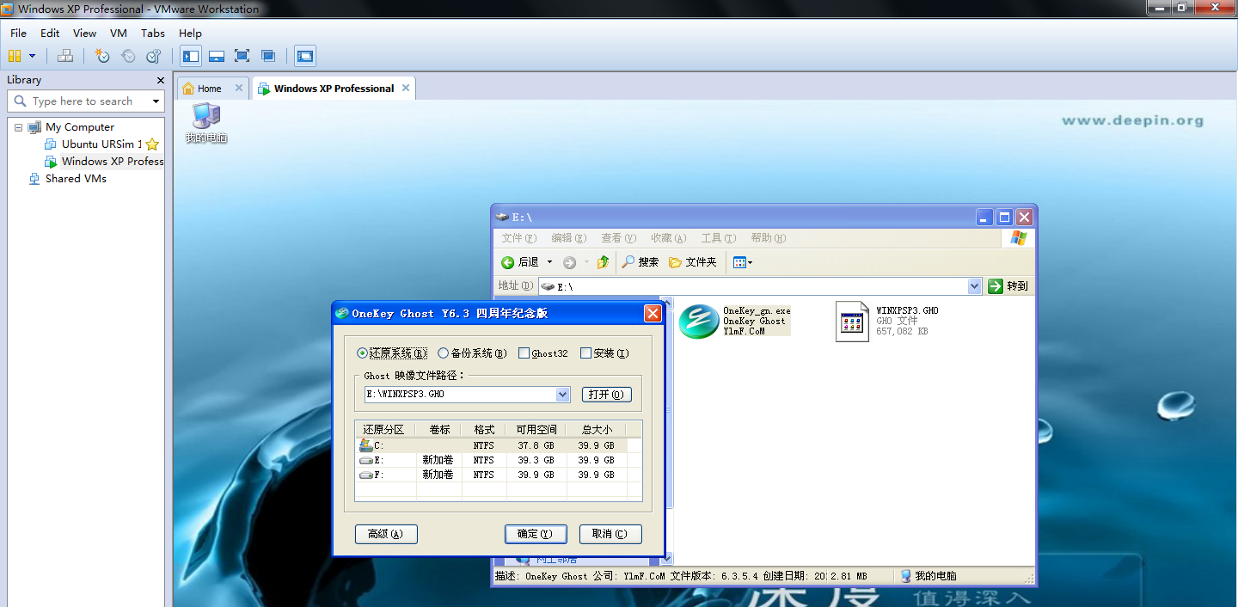Click the 可用空间 column header
Image resolution: width=1238 pixels, height=607 pixels.
[x=536, y=430]
